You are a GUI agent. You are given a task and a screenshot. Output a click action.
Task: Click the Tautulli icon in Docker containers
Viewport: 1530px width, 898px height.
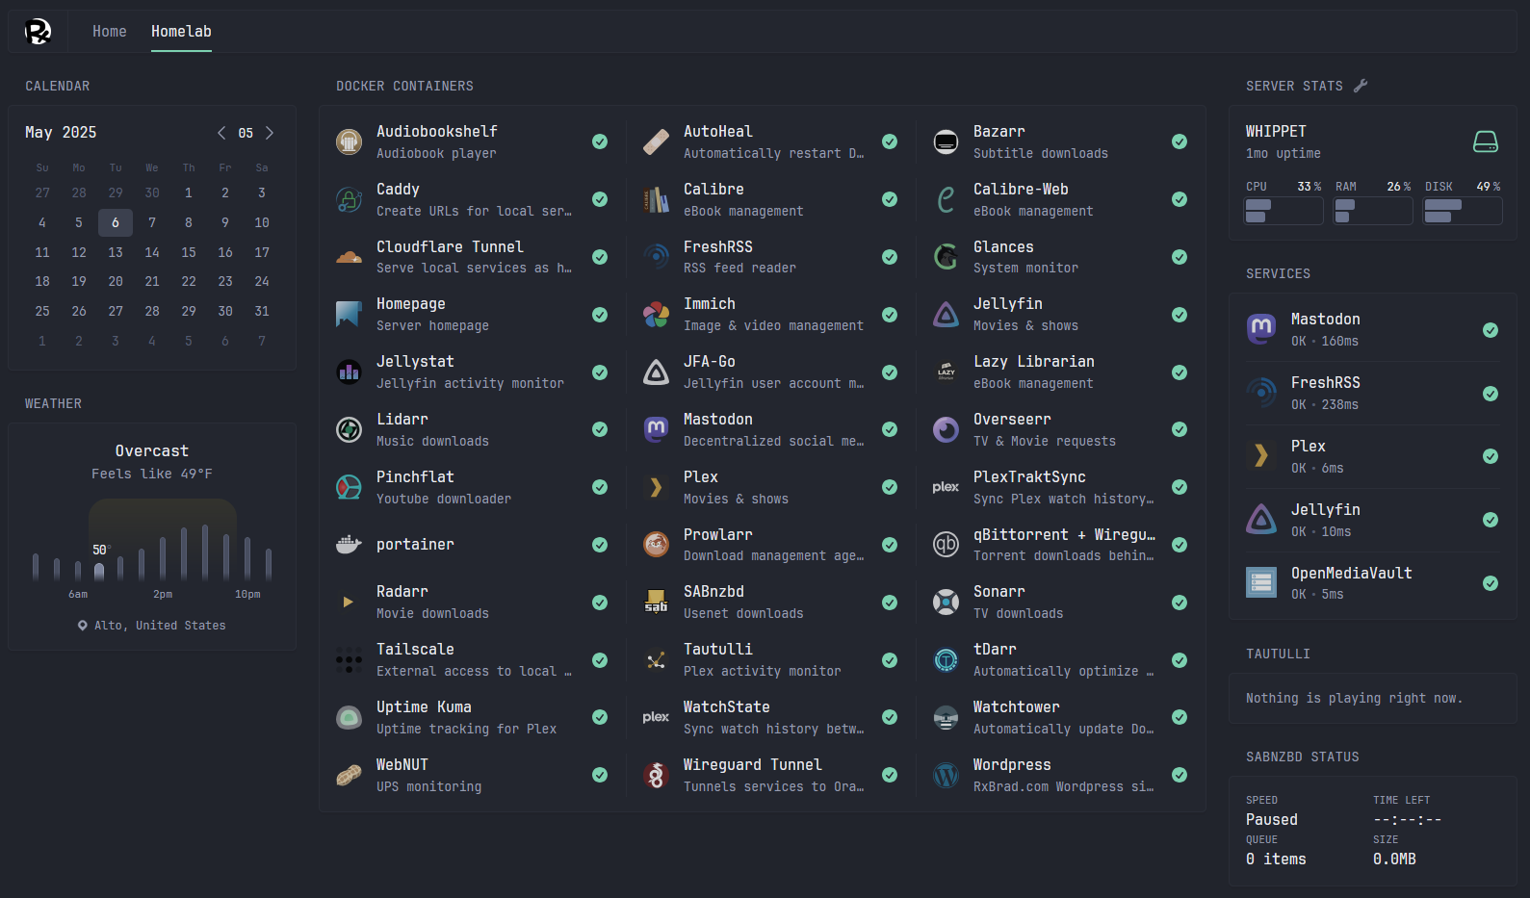click(656, 660)
